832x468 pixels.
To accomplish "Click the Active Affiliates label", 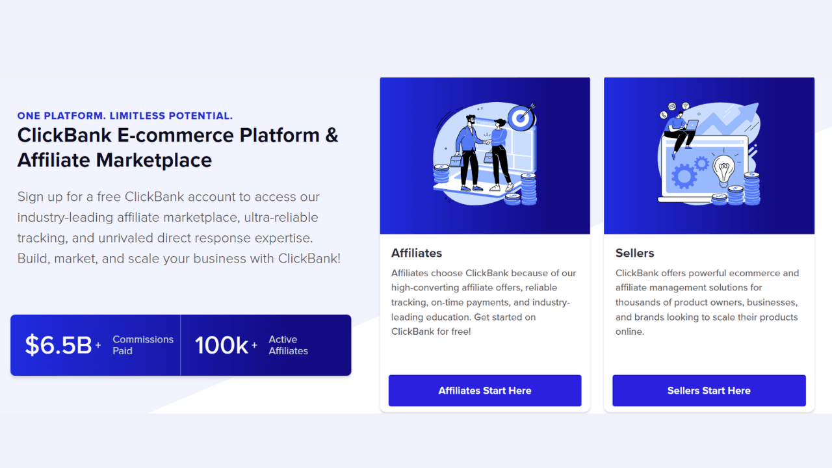I will click(289, 345).
